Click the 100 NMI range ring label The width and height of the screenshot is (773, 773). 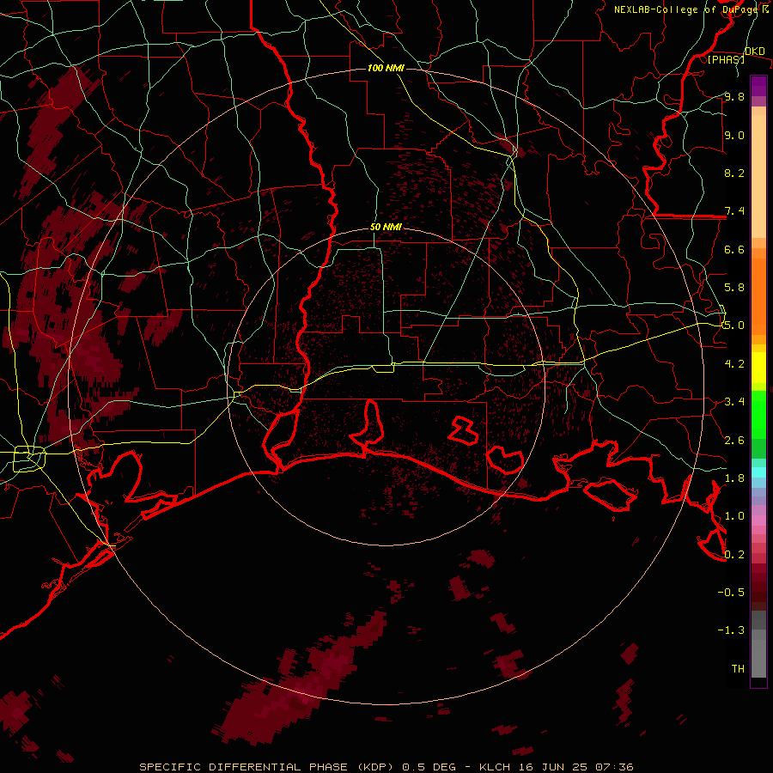(386, 68)
